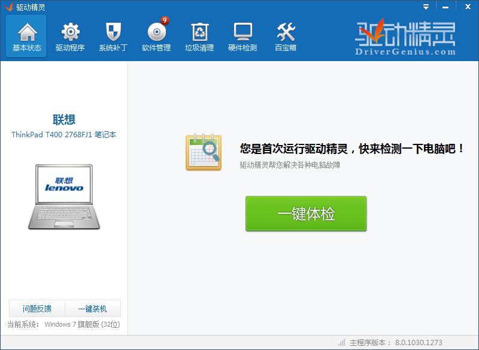The image size is (479, 350).
Task: Open the 系统补丁 shield icon tab
Action: [113, 37]
